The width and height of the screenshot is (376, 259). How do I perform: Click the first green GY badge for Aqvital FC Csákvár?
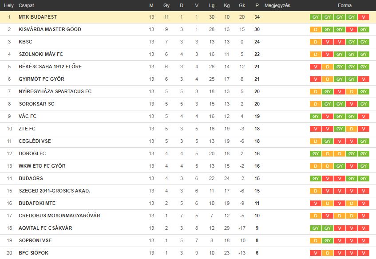coord(316,228)
